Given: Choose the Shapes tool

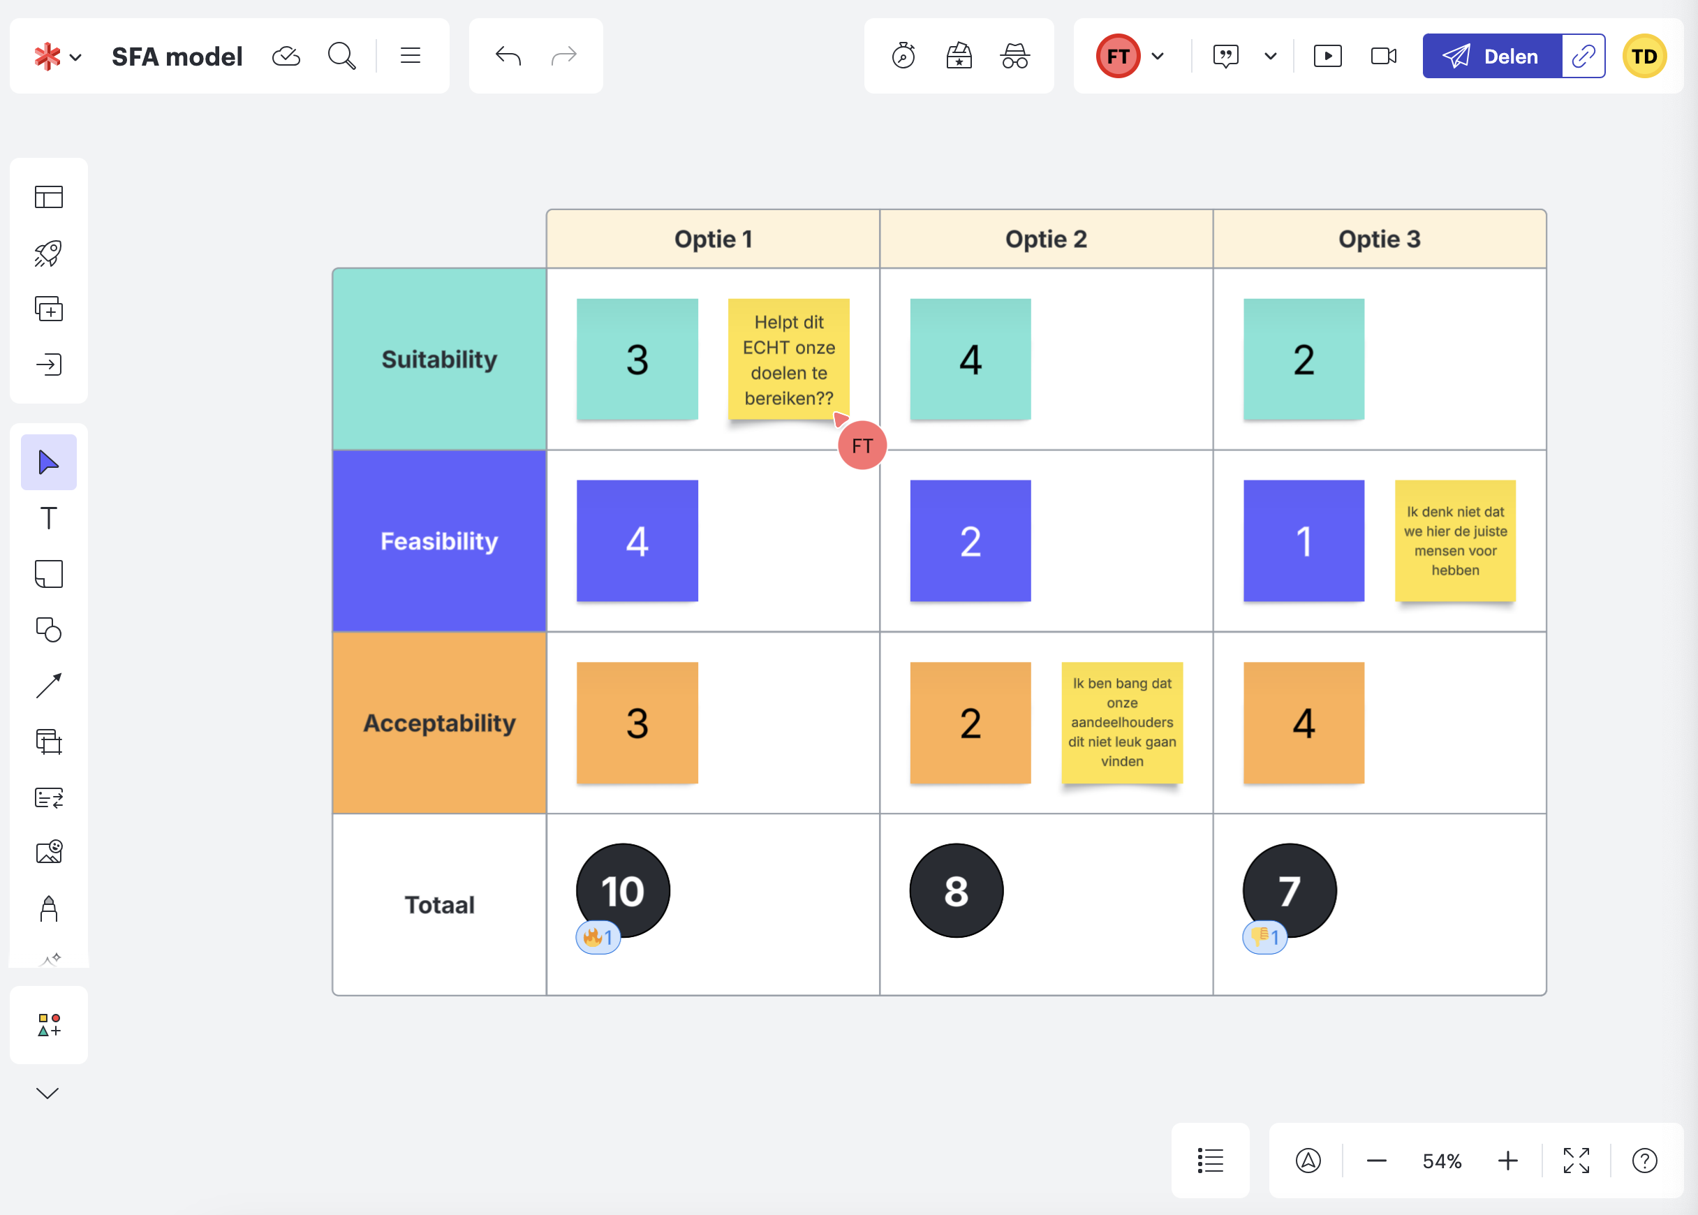Looking at the screenshot, I should click(x=49, y=630).
